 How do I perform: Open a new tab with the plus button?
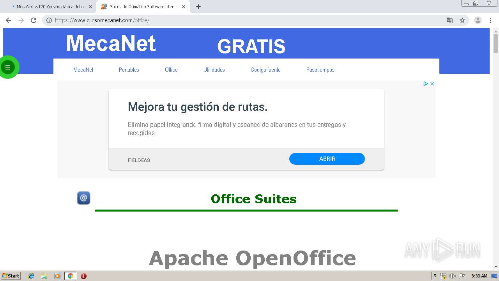[198, 7]
